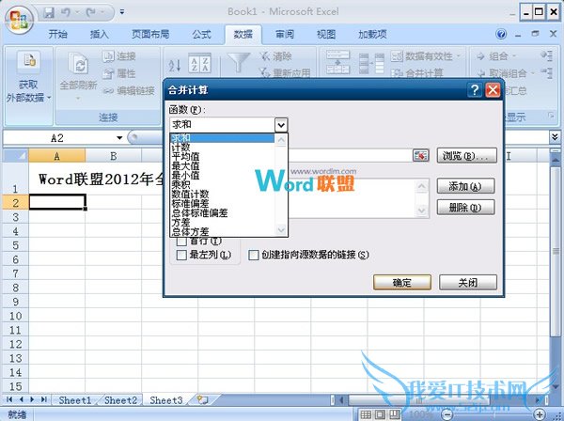Screen dimensions: 564x421
Task: Switch to the 页面布局 tab
Action: (150, 35)
